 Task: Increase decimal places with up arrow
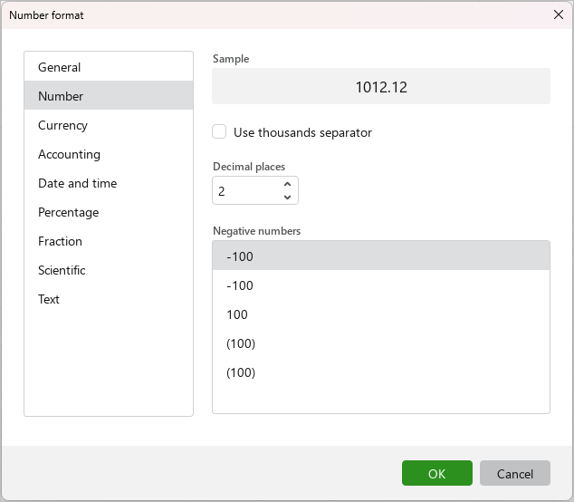pos(287,184)
